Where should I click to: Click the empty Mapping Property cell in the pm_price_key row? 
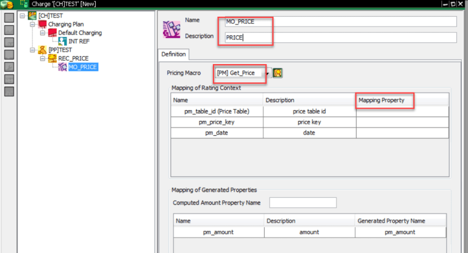[402, 122]
